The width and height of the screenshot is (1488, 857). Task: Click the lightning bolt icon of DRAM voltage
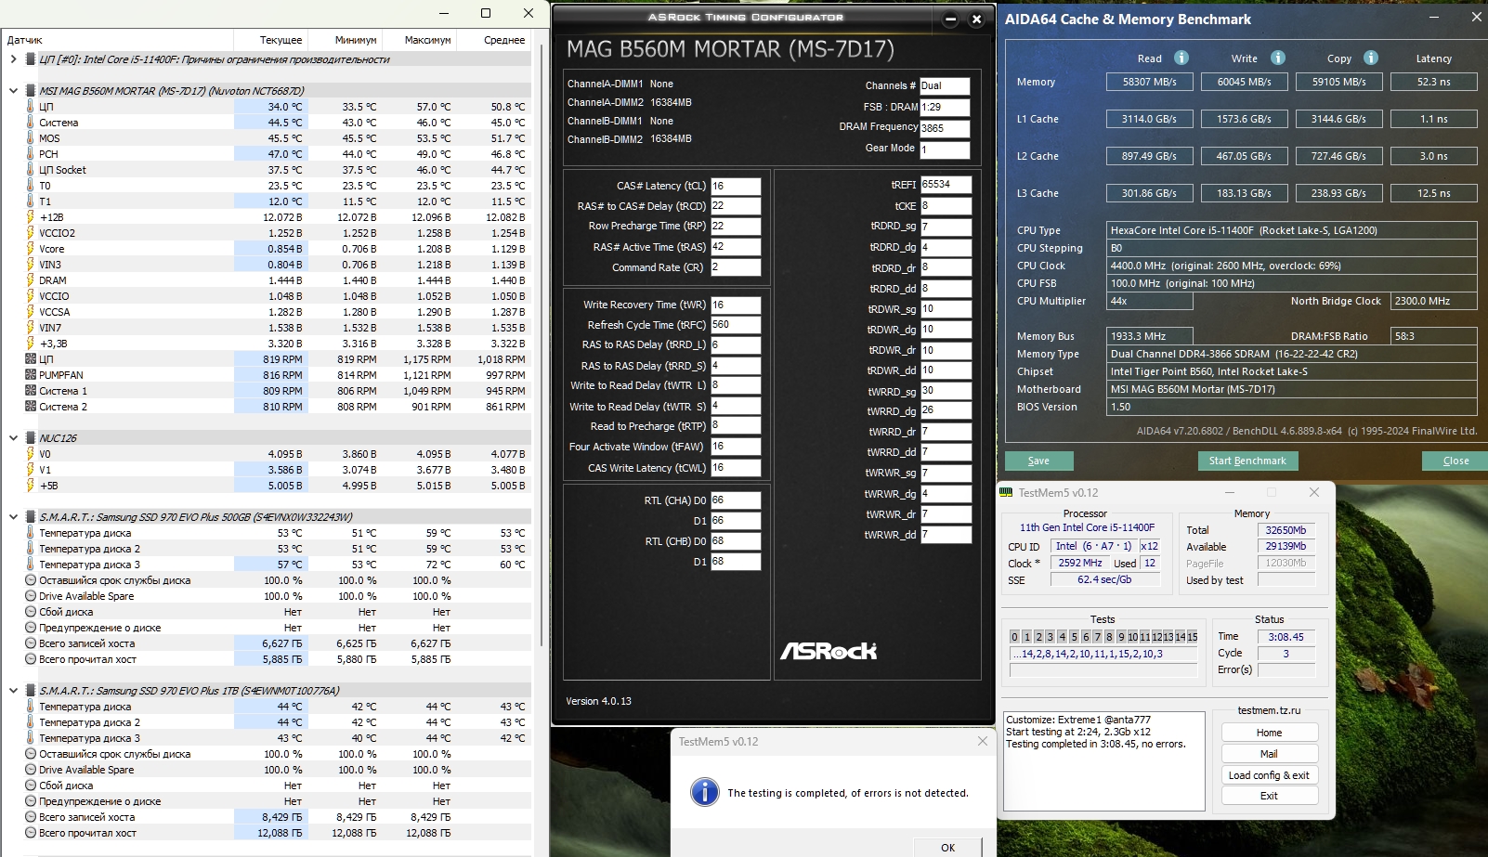[31, 280]
